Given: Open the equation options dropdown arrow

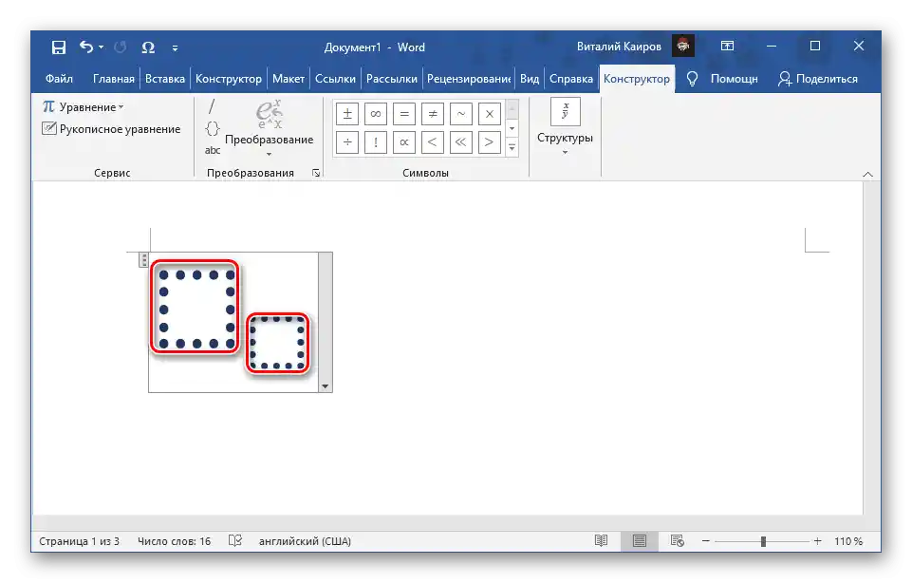Looking at the screenshot, I should (x=326, y=386).
